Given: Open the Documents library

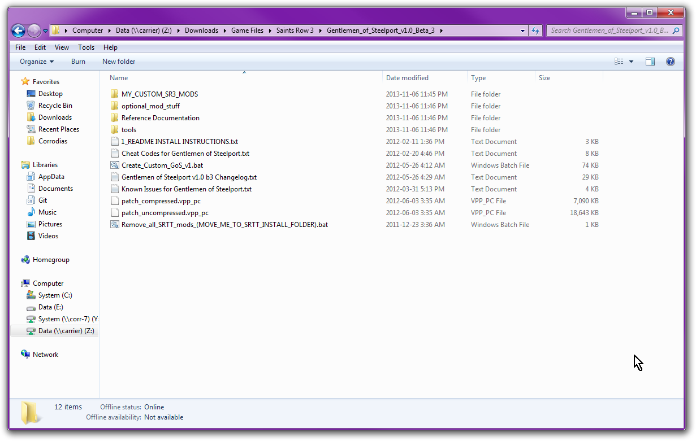Looking at the screenshot, I should click(x=55, y=189).
